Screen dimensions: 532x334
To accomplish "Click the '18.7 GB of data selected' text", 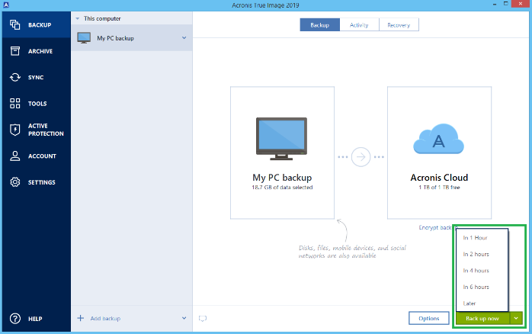I will click(282, 188).
